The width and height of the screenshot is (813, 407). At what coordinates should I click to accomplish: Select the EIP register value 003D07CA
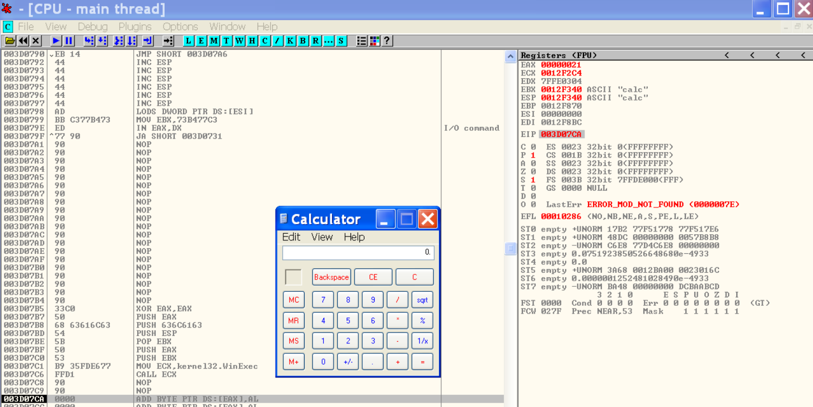pos(562,134)
